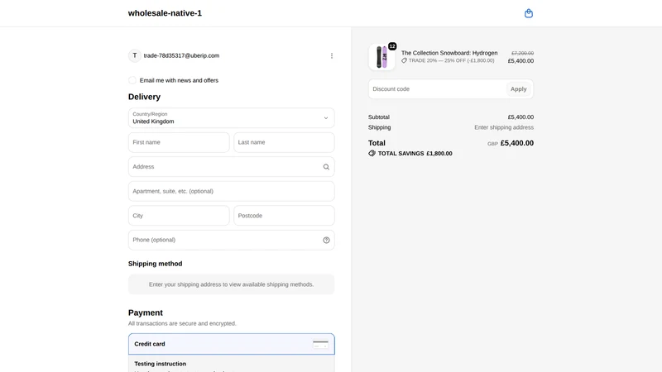Click the Shipping method heading

pyautogui.click(x=156, y=264)
